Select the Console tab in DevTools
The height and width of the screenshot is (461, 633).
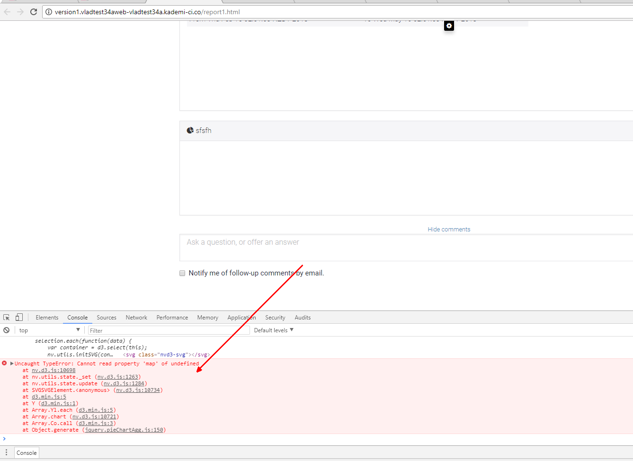(77, 318)
